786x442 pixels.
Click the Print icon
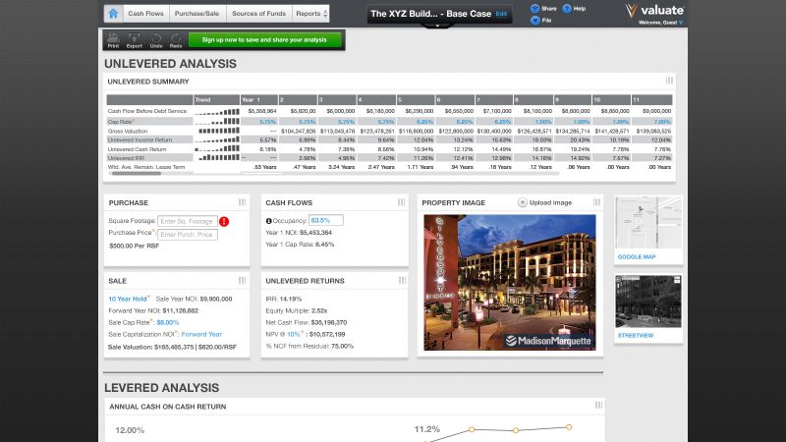(x=113, y=40)
